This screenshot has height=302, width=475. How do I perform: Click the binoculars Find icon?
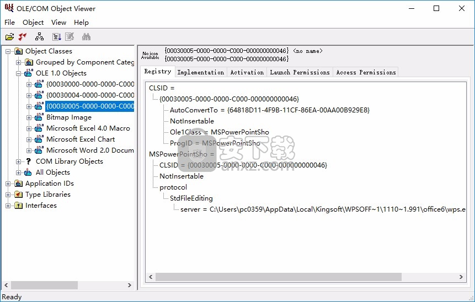pyautogui.click(x=86, y=37)
